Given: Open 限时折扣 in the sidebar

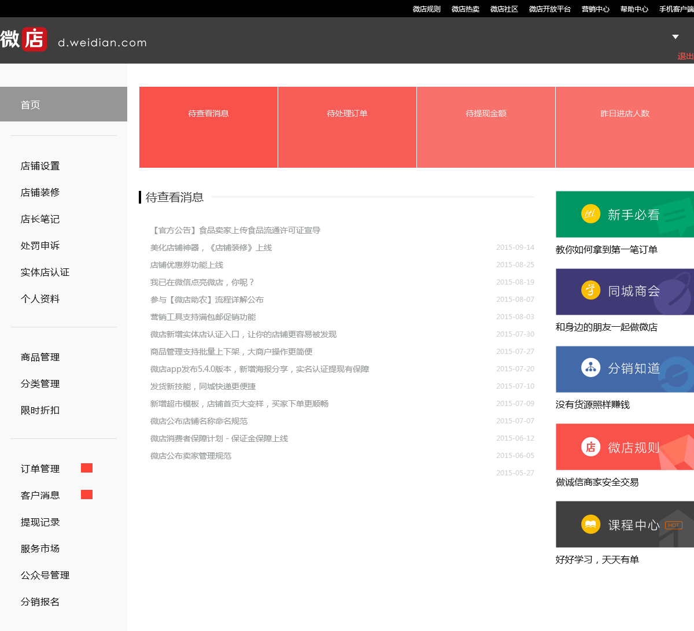Looking at the screenshot, I should click(x=40, y=411).
